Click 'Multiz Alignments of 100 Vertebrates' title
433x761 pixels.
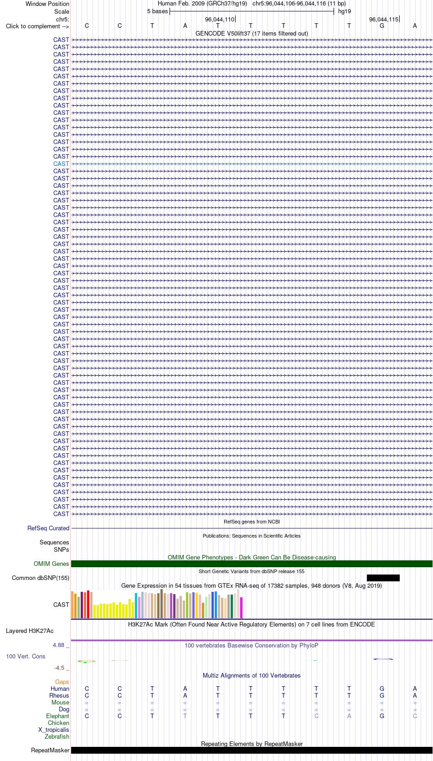(x=252, y=675)
